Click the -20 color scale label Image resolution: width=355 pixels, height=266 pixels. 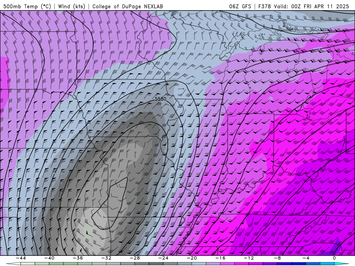pyautogui.click(x=192, y=258)
